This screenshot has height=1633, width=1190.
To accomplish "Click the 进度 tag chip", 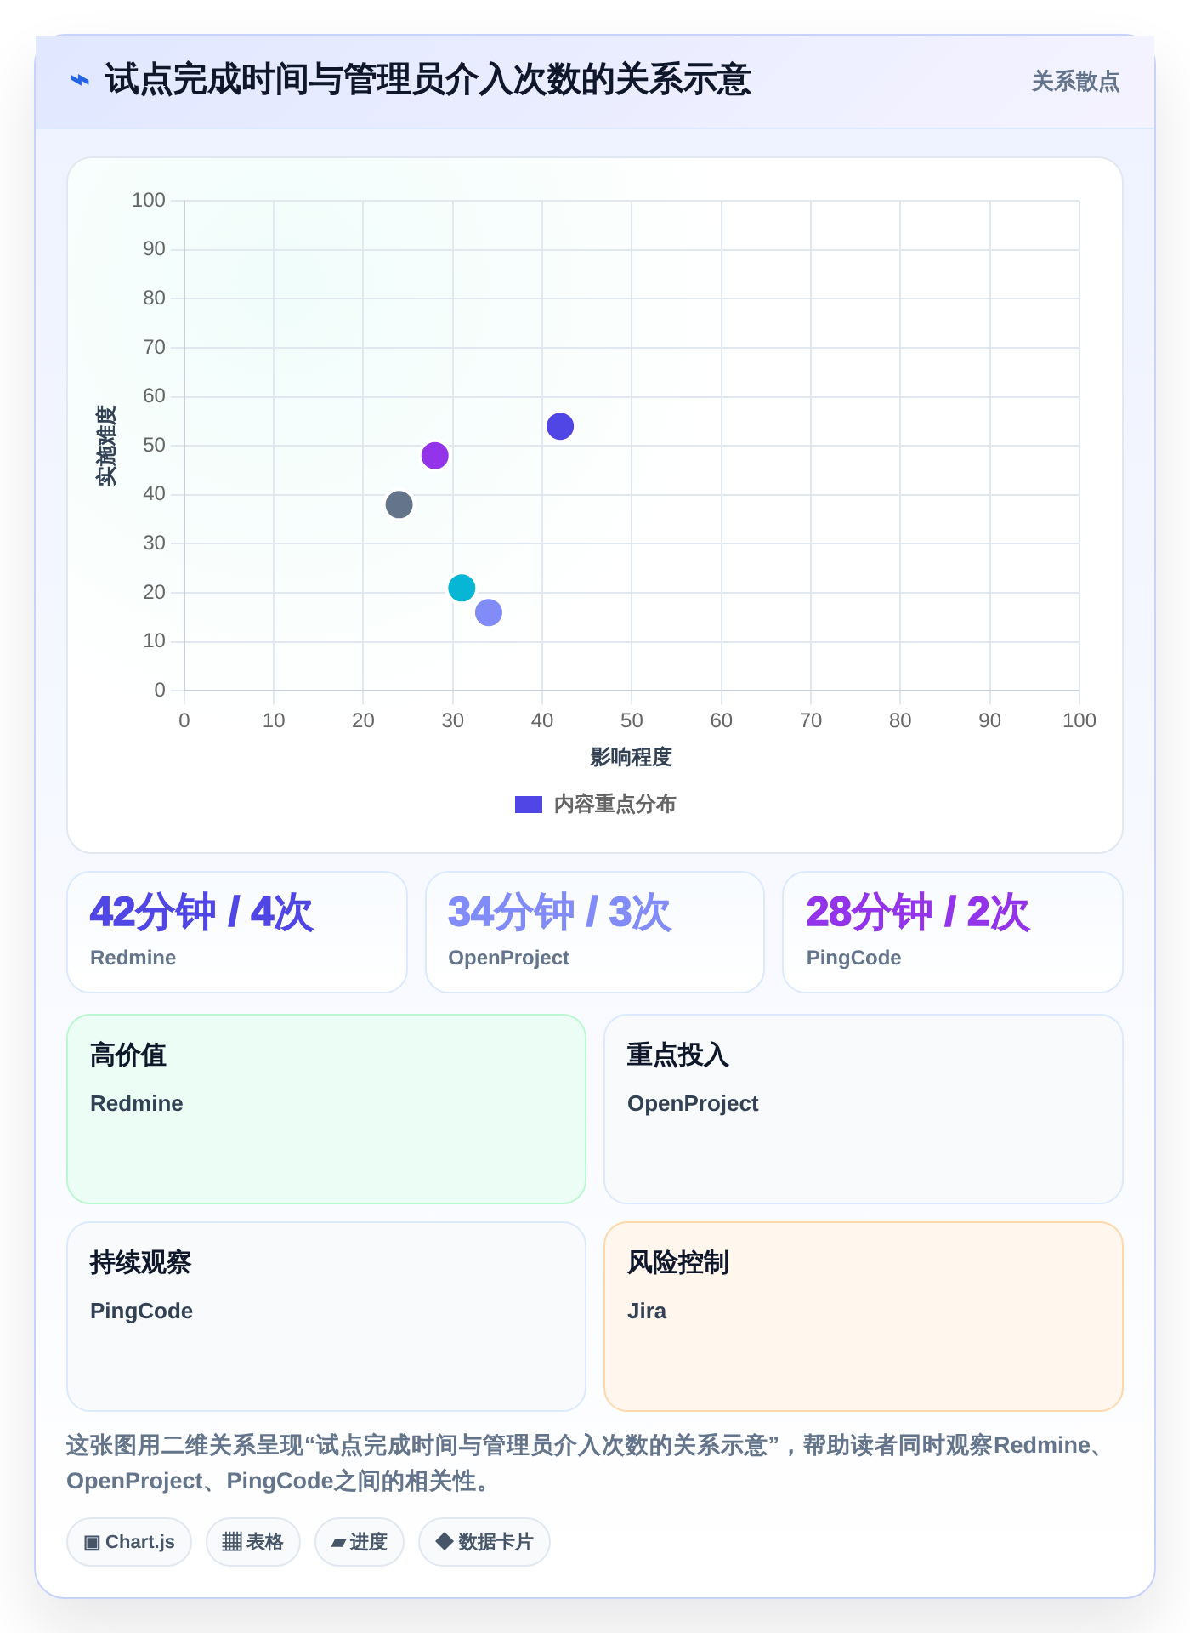I will [360, 1542].
